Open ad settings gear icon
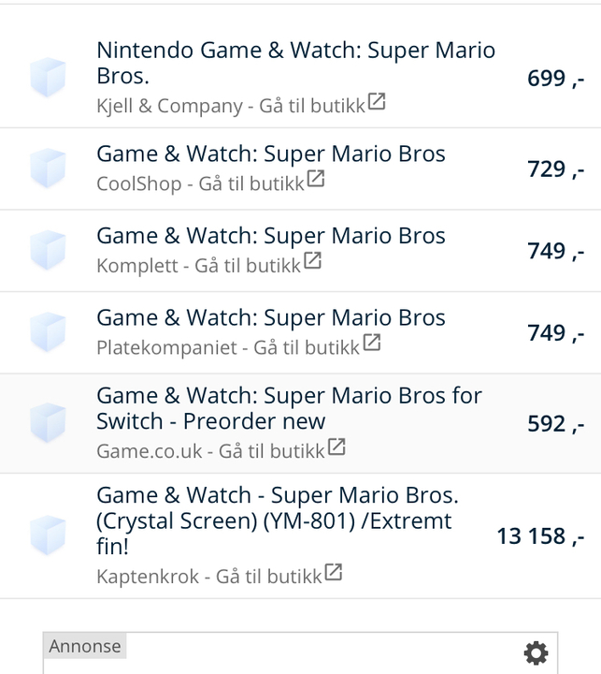The image size is (601, 674). (536, 652)
